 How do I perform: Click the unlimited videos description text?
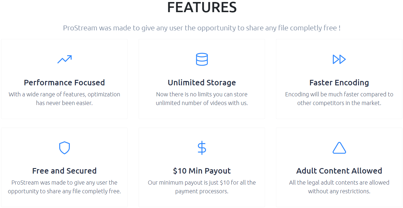pyautogui.click(x=202, y=99)
